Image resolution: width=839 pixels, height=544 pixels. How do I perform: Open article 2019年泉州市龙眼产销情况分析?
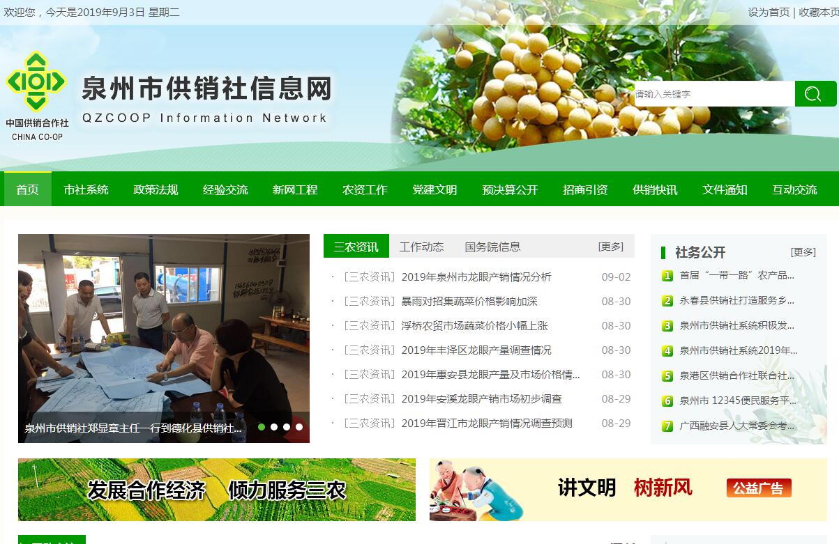(476, 277)
